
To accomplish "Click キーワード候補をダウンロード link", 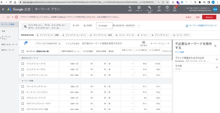I will [201, 25].
